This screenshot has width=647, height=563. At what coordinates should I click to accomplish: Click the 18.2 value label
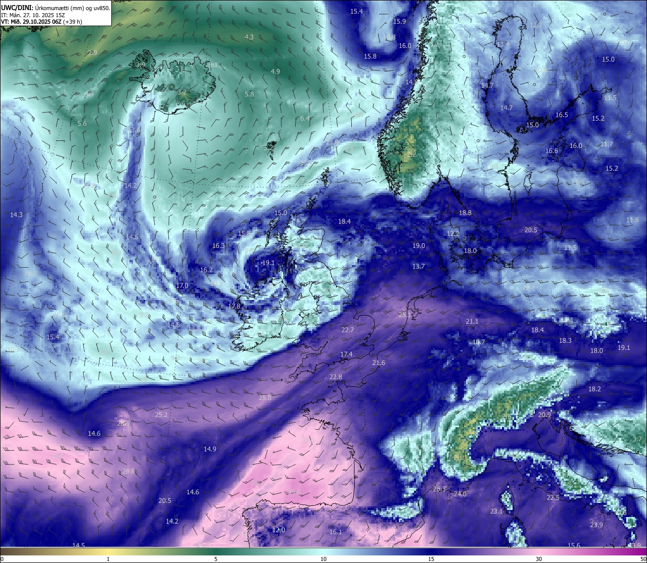pyautogui.click(x=594, y=389)
